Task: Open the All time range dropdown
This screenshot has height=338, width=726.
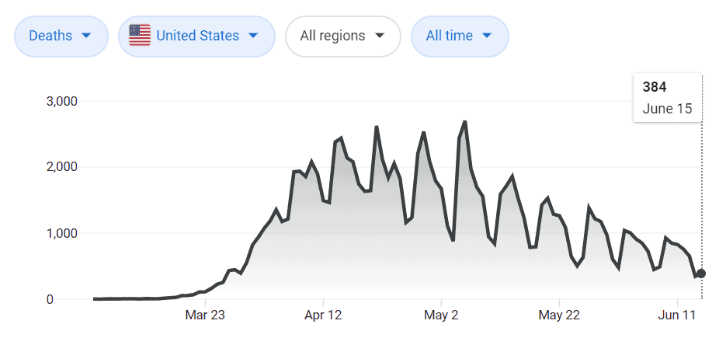Action: tap(459, 36)
